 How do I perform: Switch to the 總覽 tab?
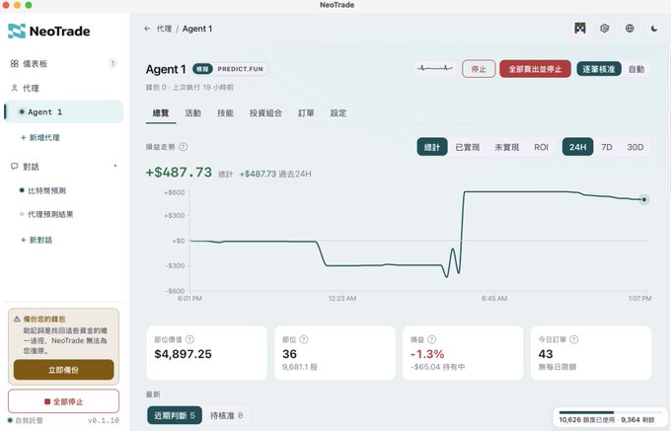[161, 113]
